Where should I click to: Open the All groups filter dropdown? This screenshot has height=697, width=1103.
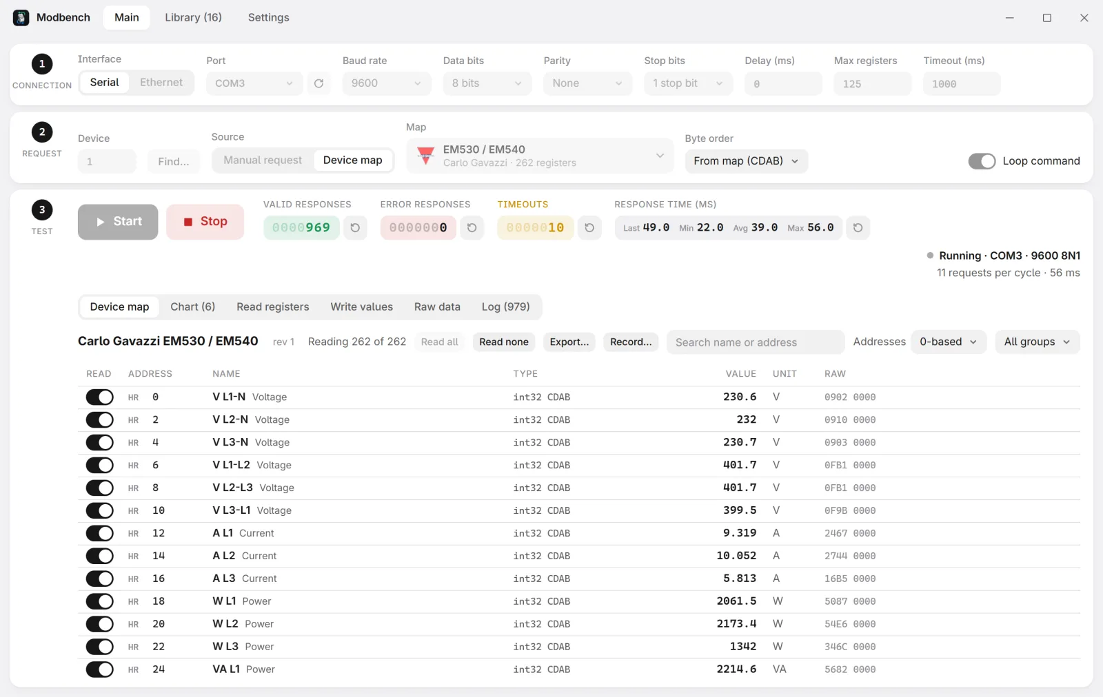(x=1038, y=342)
